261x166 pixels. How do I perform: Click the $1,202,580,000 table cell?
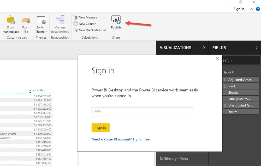tap(43, 117)
